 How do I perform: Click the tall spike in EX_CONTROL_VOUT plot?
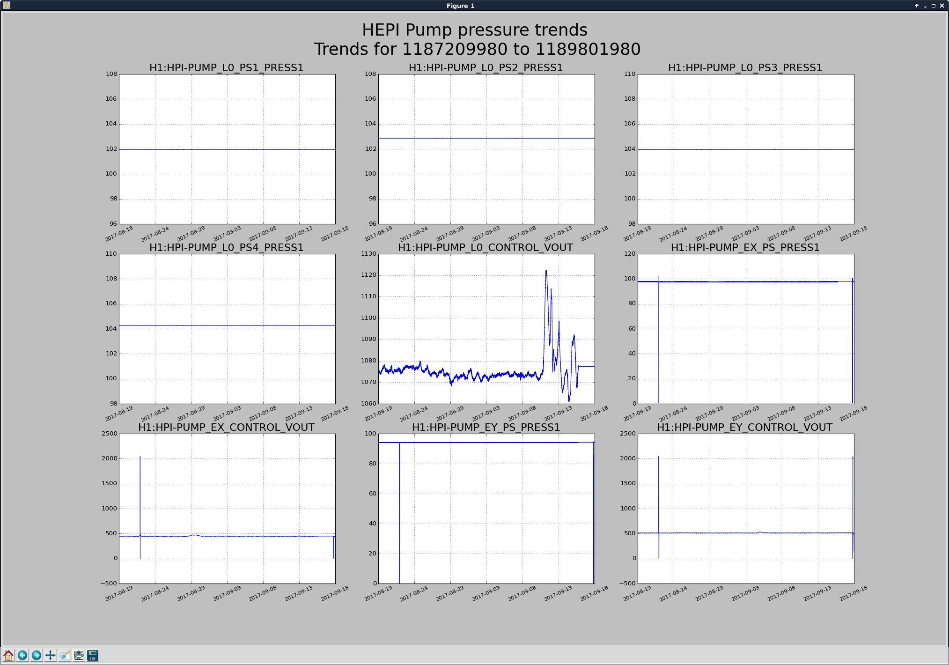(x=140, y=496)
